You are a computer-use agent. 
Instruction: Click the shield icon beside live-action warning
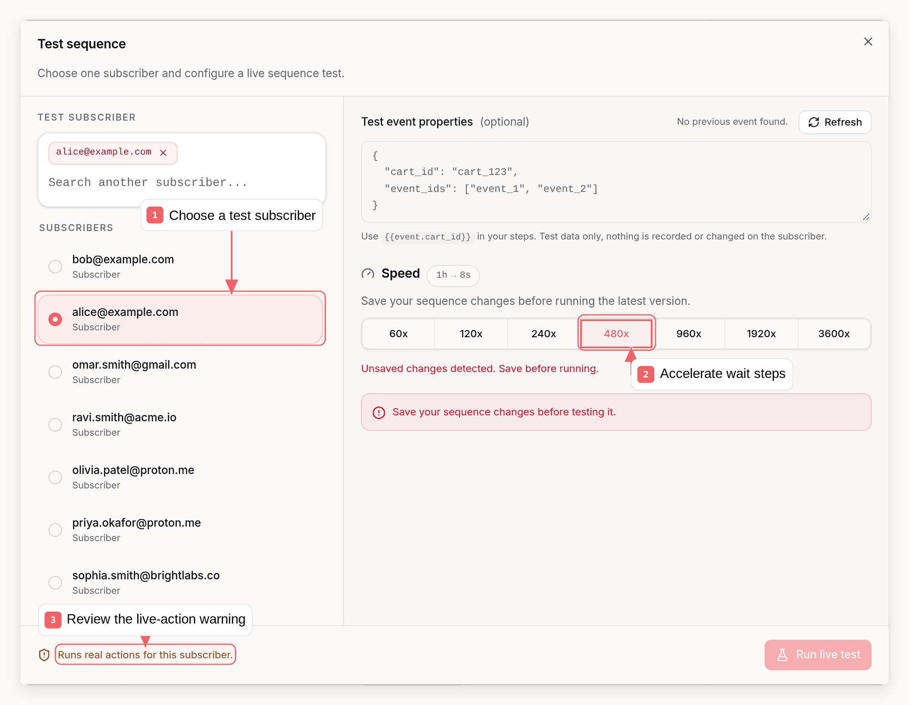tap(44, 655)
